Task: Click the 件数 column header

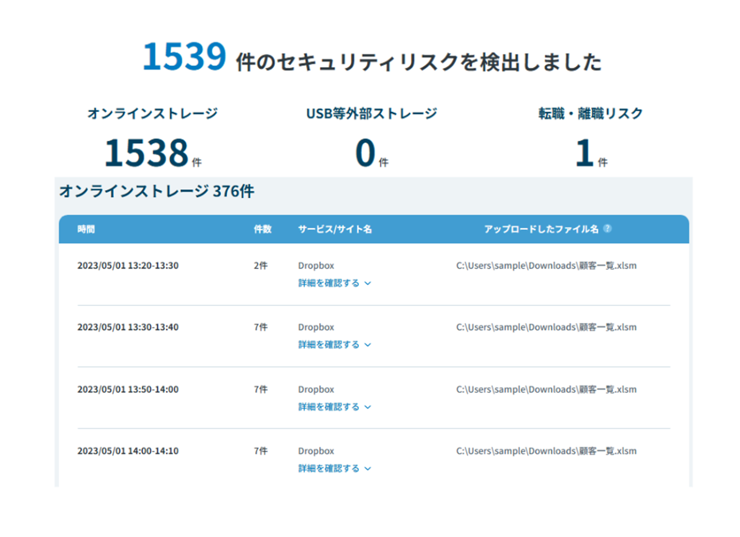Action: pos(261,229)
